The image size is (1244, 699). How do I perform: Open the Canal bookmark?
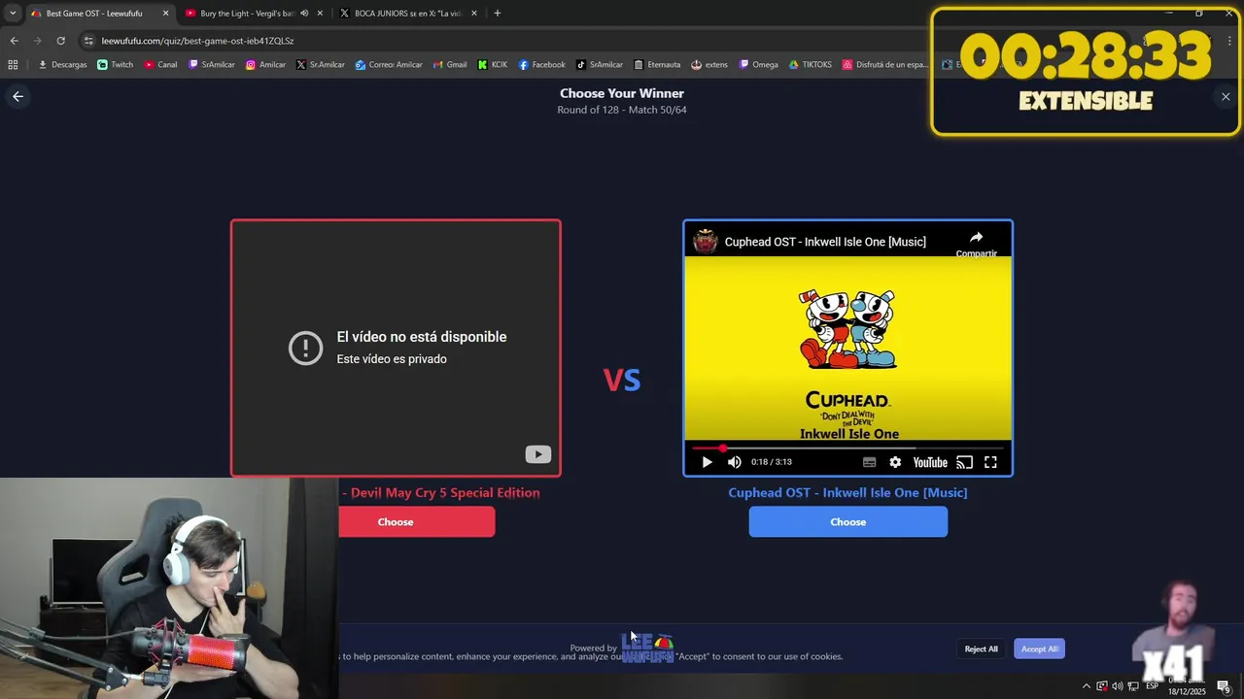[x=160, y=65]
